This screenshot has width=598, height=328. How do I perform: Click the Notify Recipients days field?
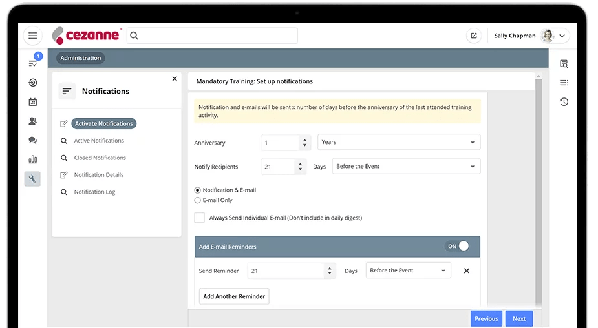click(277, 167)
